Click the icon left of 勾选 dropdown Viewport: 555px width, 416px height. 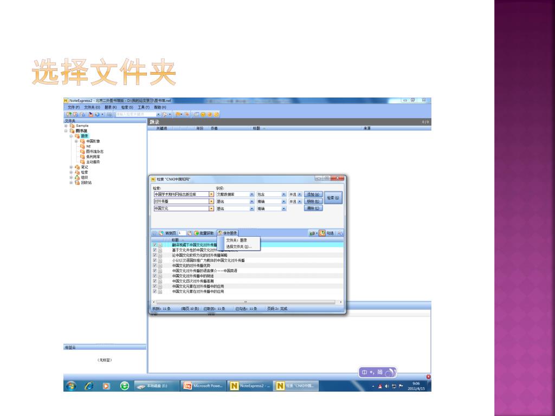312,233
